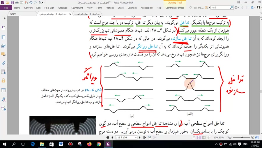Open the zoom level 154.30% dropdown
The image size is (262, 148).
click(227, 137)
